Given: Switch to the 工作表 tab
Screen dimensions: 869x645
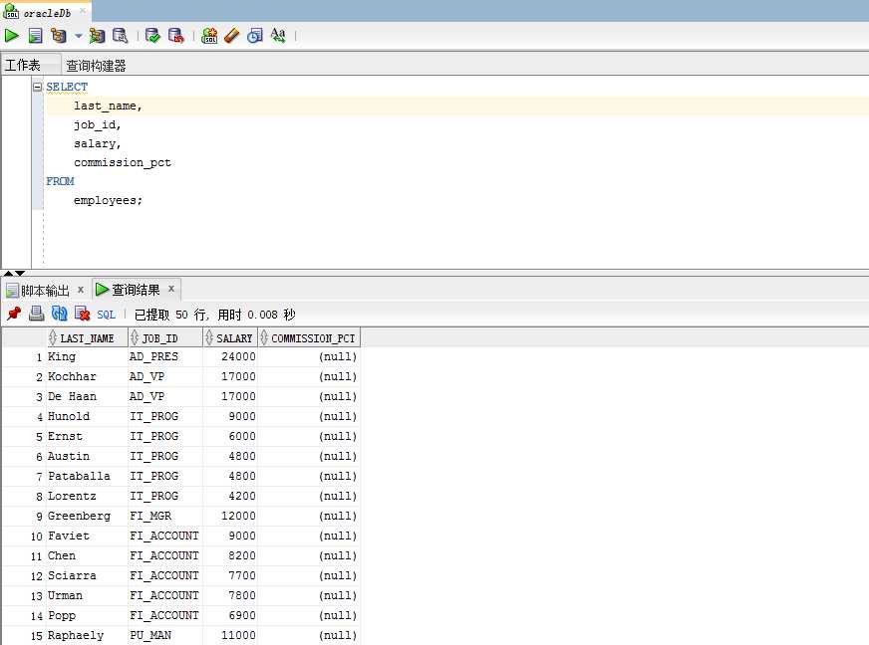Looking at the screenshot, I should point(22,66).
